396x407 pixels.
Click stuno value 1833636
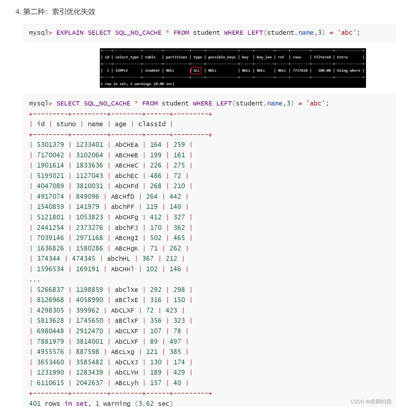pyautogui.click(x=89, y=165)
